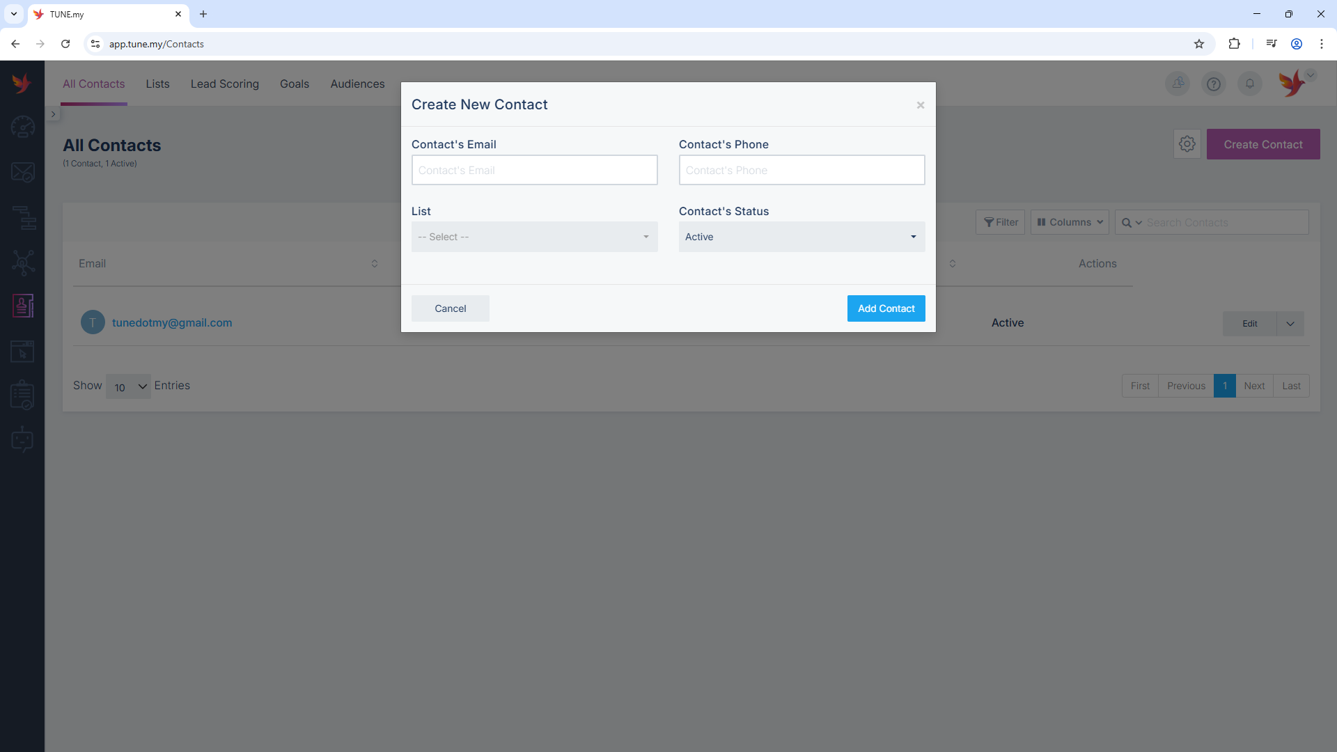
Task: Open the List select dropdown
Action: 534,237
